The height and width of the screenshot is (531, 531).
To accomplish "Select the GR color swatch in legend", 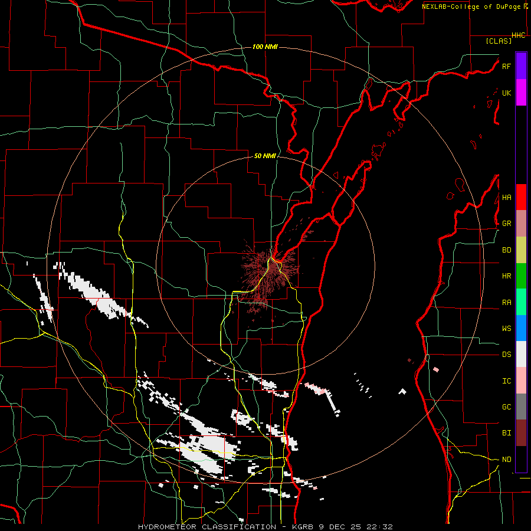I will (521, 223).
